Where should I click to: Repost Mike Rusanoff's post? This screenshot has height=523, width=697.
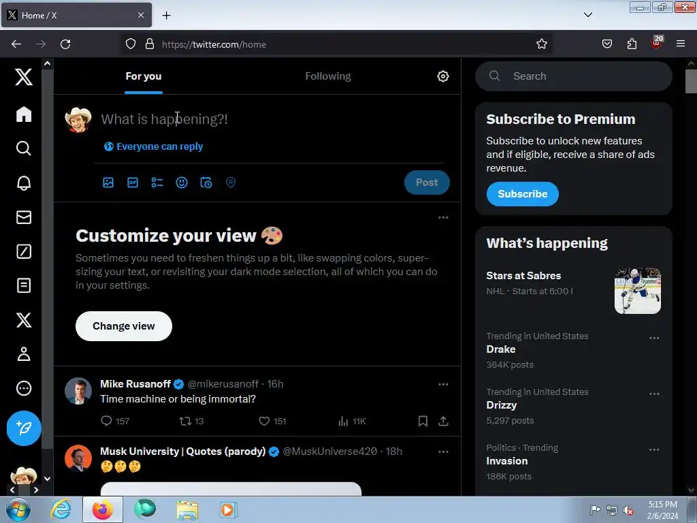pos(191,421)
